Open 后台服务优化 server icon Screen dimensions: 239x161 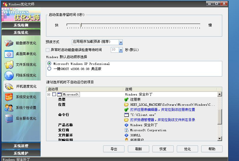coord(9,118)
